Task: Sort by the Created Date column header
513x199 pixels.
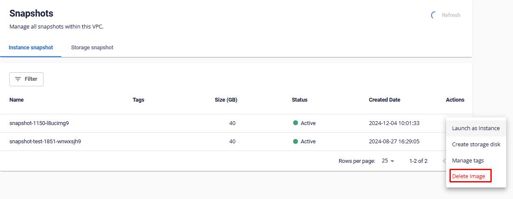Action: [x=384, y=100]
